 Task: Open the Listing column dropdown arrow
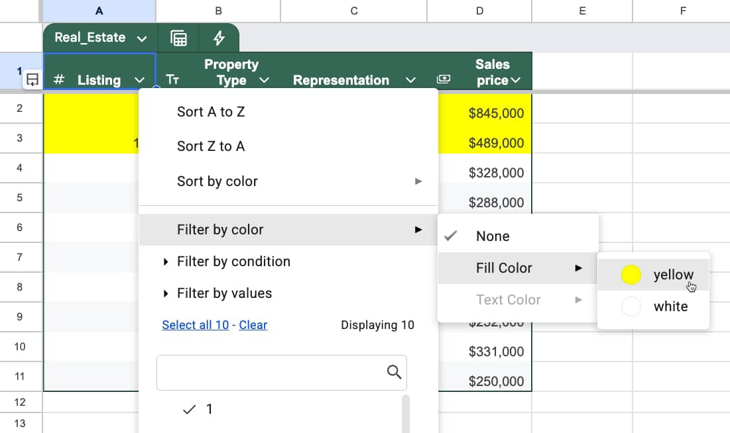(x=139, y=80)
